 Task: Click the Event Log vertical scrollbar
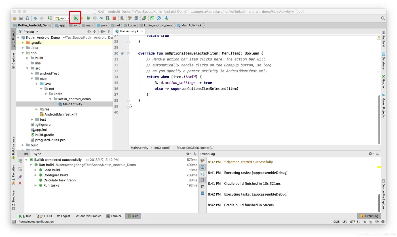point(379,203)
